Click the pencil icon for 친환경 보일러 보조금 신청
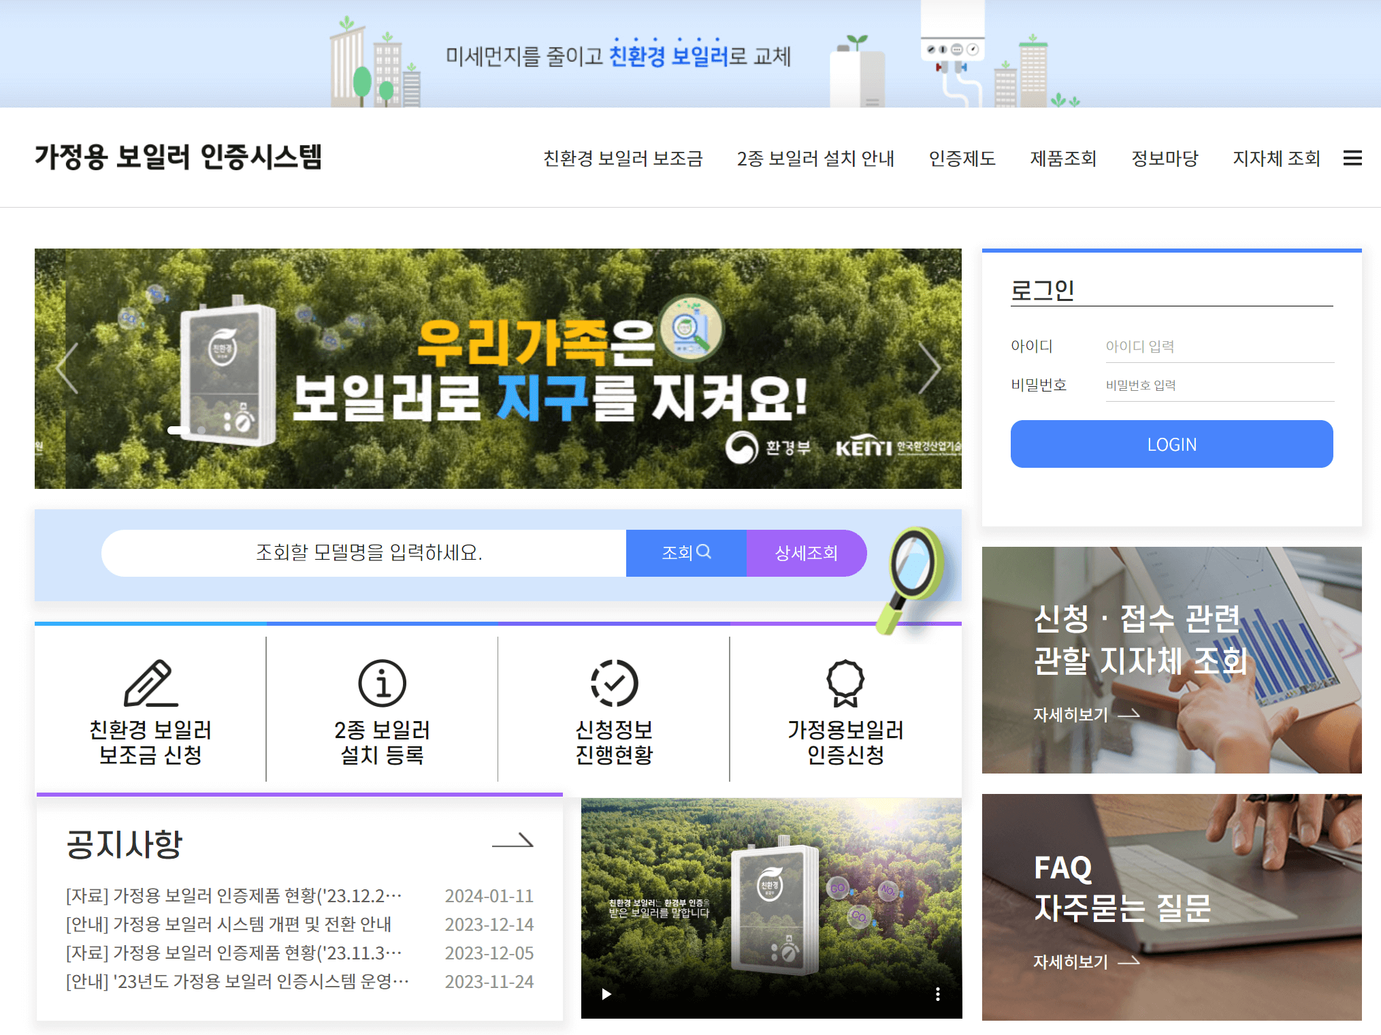This screenshot has height=1035, width=1381. click(150, 682)
